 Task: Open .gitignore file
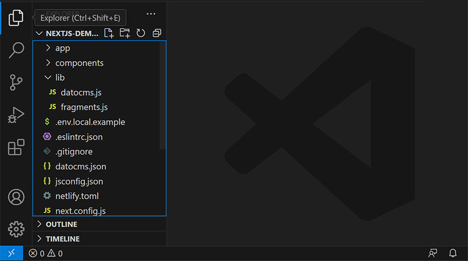click(99, 152)
